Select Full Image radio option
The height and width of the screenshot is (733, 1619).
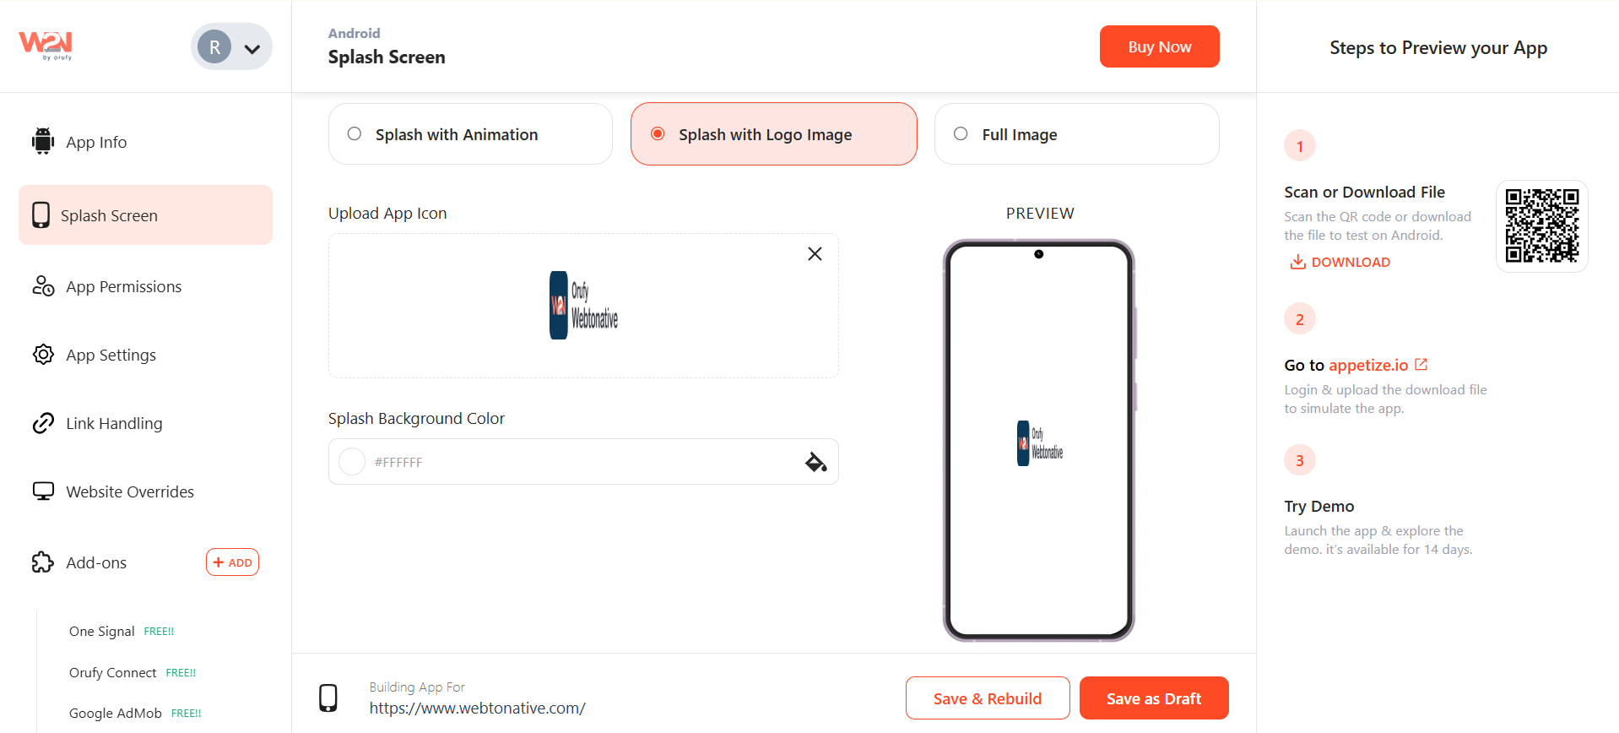tap(1076, 134)
